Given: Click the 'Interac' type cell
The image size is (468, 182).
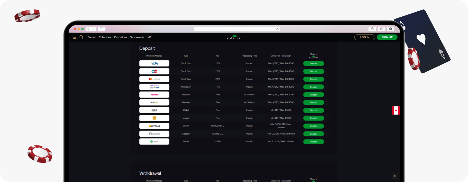Looking at the screenshot, I should [186, 118].
